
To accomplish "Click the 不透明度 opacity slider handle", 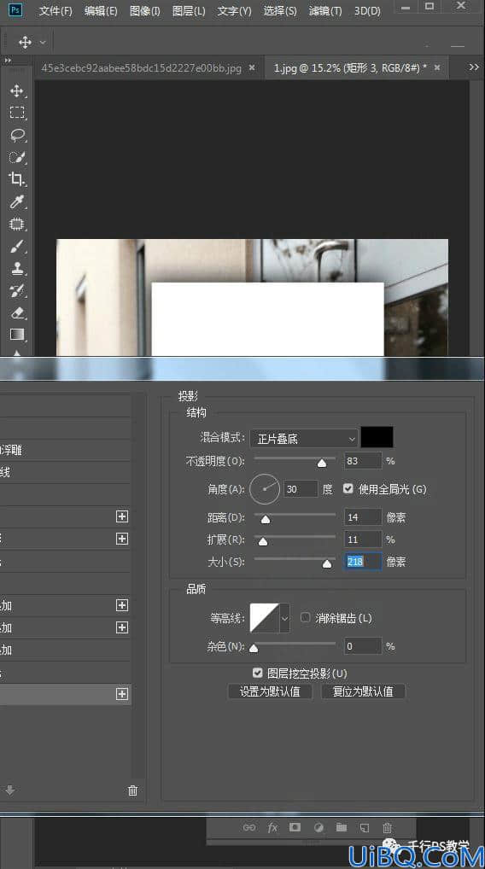I will click(x=322, y=463).
